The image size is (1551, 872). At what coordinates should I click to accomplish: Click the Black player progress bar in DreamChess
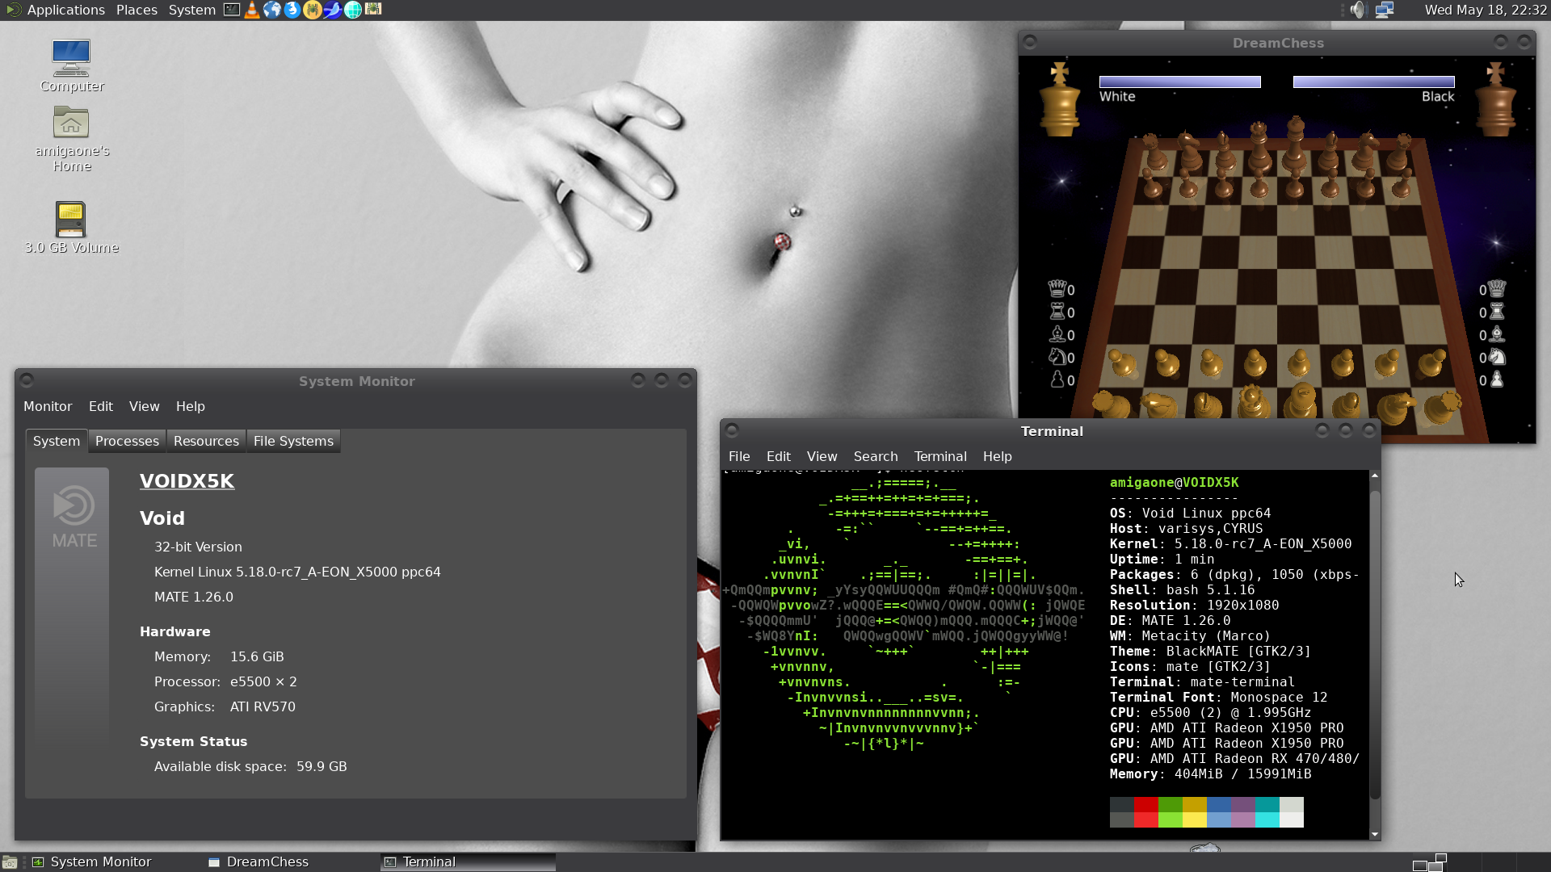1373,82
